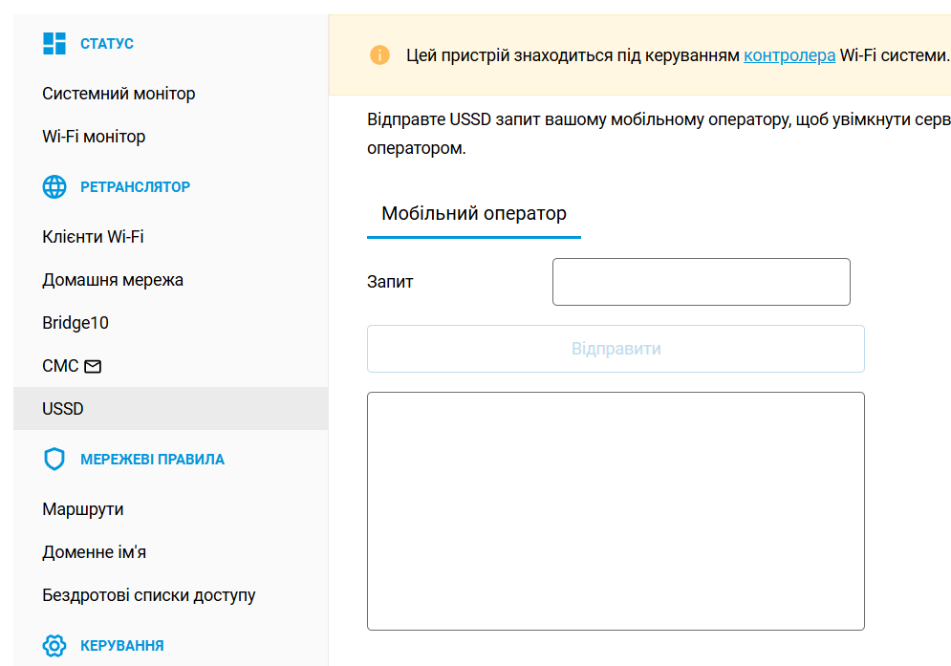Image resolution: width=951 pixels, height=666 pixels.
Task: Click the orange info icon in the banner
Action: 379,54
